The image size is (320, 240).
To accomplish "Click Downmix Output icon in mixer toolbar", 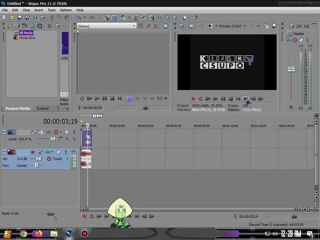I will (299, 26).
